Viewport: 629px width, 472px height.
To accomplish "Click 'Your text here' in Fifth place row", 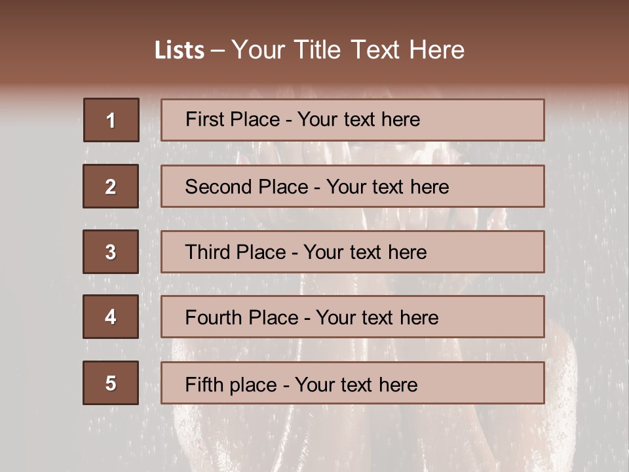I will [x=356, y=384].
